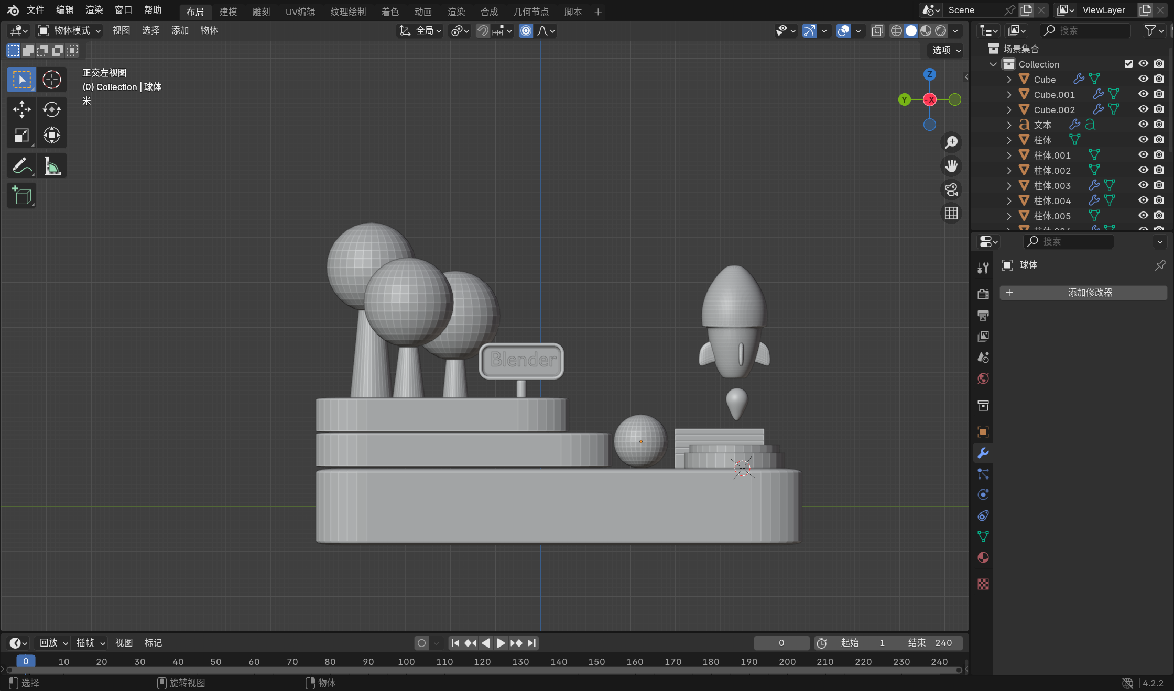1174x691 pixels.
Task: Select the Measure tool
Action: pos(51,166)
